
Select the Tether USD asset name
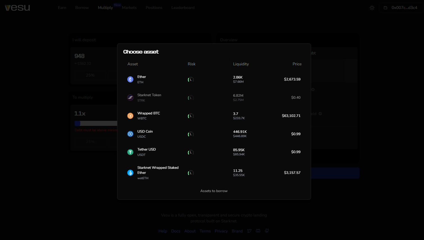pyautogui.click(x=146, y=149)
